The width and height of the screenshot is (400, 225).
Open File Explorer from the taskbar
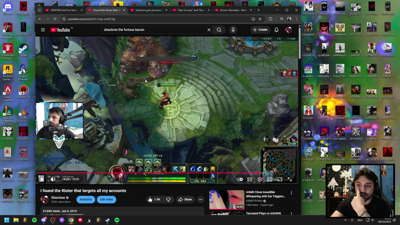click(16, 220)
